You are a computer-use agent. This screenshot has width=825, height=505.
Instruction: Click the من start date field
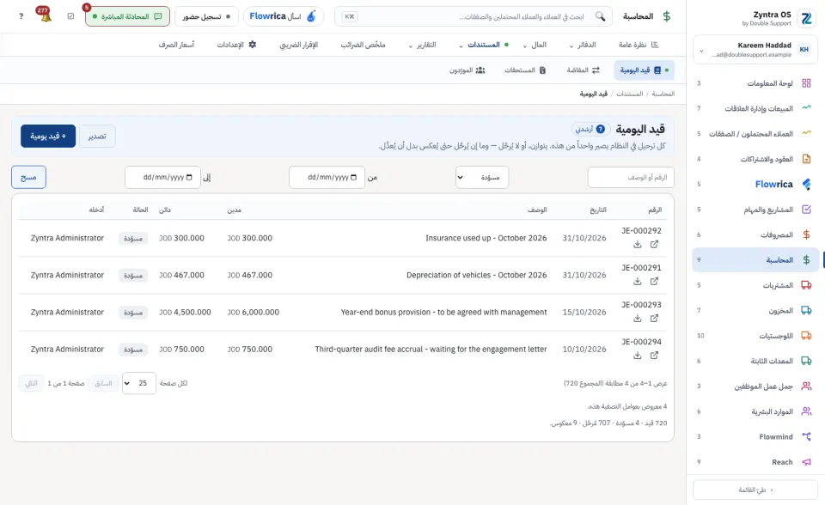point(327,177)
